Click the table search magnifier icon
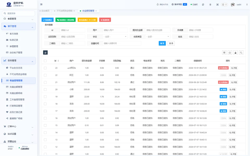The image size is (250, 156). [241, 53]
